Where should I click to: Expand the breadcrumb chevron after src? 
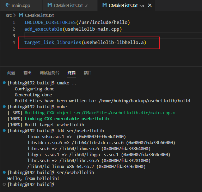(x=15, y=15)
